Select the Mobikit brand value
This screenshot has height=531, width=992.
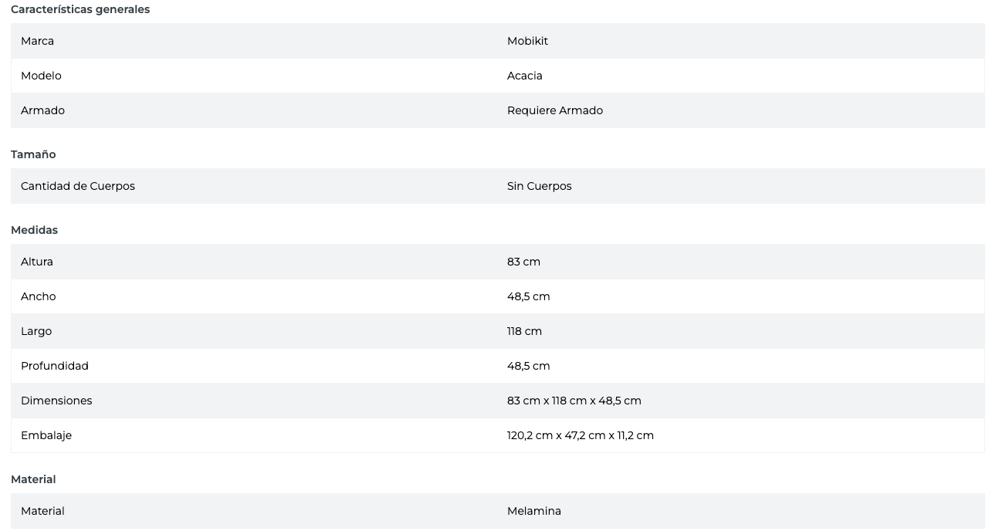[x=527, y=41]
